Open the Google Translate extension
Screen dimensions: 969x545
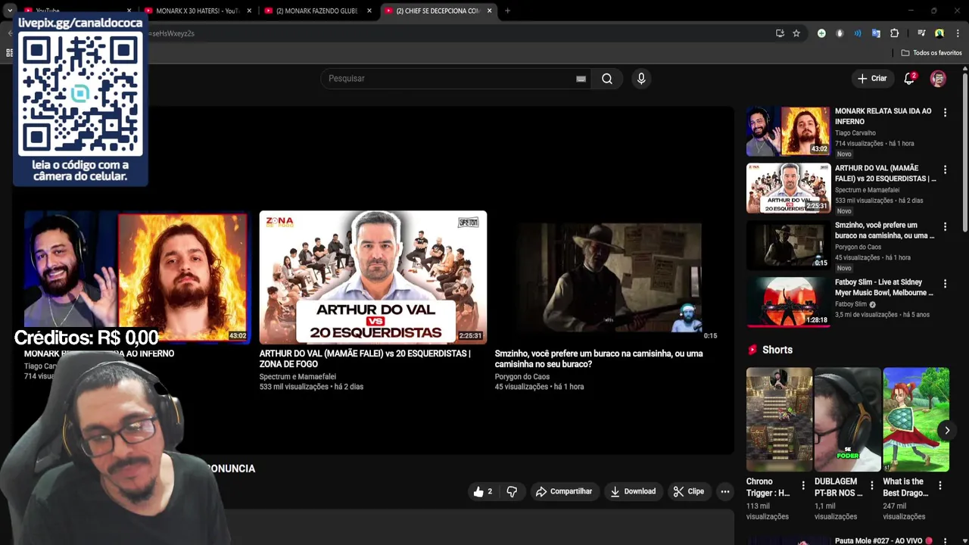tap(876, 33)
